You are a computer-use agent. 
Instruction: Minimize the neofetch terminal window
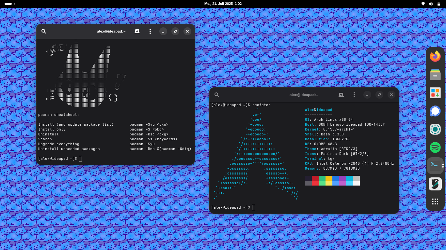367,95
